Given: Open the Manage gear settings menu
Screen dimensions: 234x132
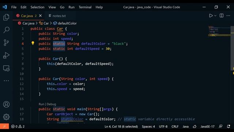Looking at the screenshot, I should pos(6,117).
